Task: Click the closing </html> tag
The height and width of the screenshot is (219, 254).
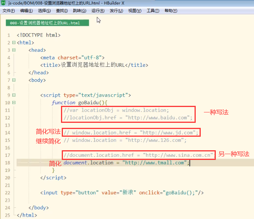Action: pyautogui.click(x=27, y=215)
